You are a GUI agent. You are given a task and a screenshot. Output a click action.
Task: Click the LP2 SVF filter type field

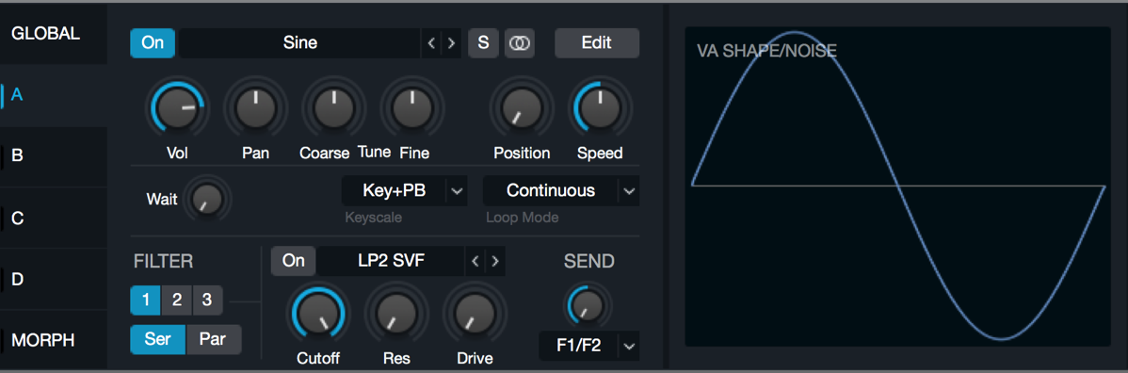tap(391, 261)
